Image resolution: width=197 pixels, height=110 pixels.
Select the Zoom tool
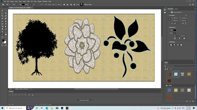tap(2, 37)
